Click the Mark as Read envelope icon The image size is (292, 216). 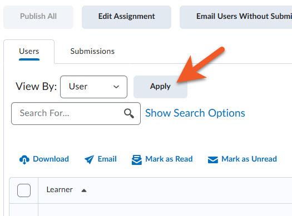pos(137,160)
